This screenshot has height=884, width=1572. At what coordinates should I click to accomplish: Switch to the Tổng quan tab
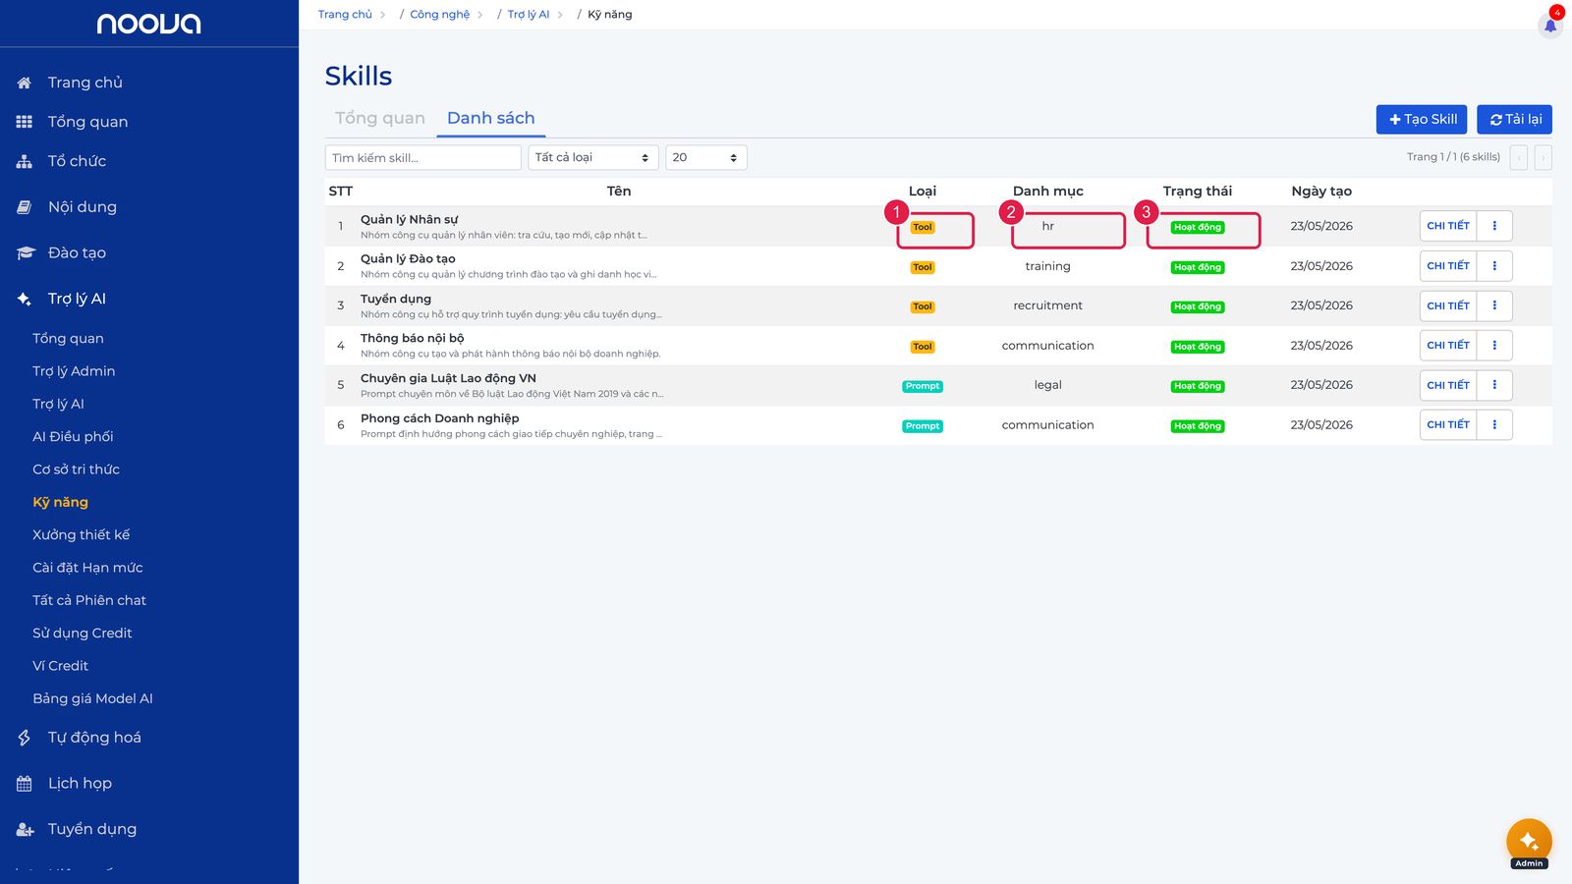[380, 118]
